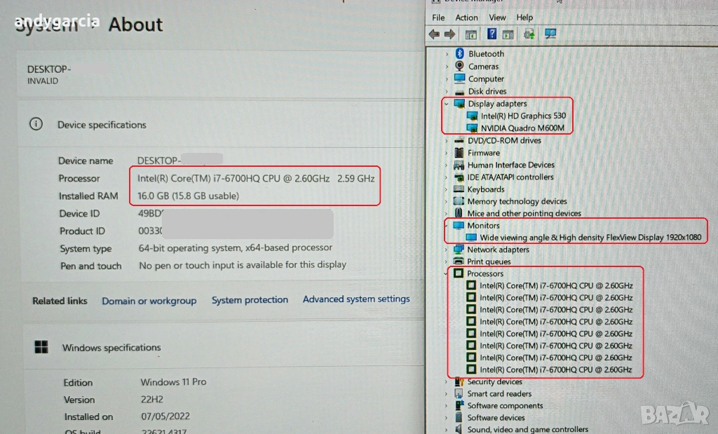Expand the Keyboards category

447,189
